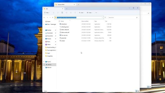Click the details view icon in the background window
This screenshot has width=165, height=93.
(x=148, y=87)
